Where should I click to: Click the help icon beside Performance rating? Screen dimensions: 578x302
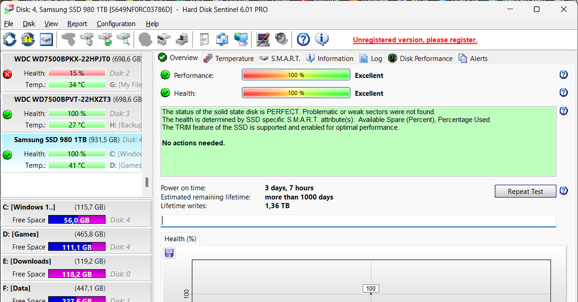564,75
